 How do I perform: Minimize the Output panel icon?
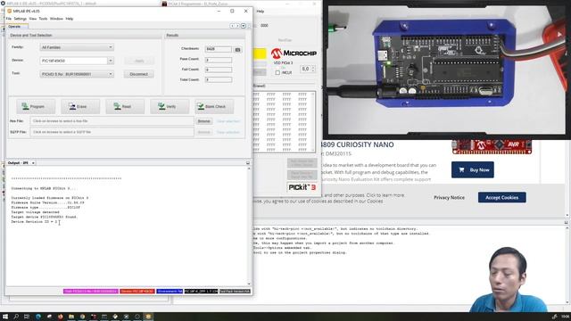coord(248,163)
